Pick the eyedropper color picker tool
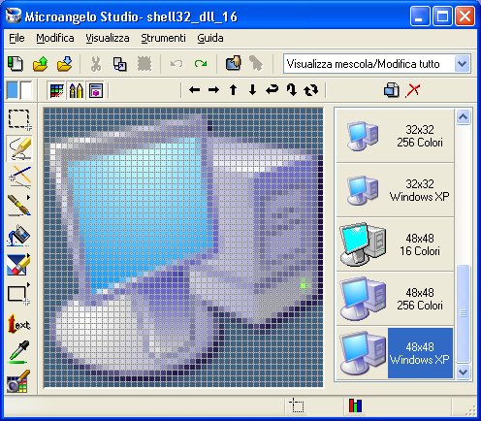The image size is (481, 421). pyautogui.click(x=19, y=352)
